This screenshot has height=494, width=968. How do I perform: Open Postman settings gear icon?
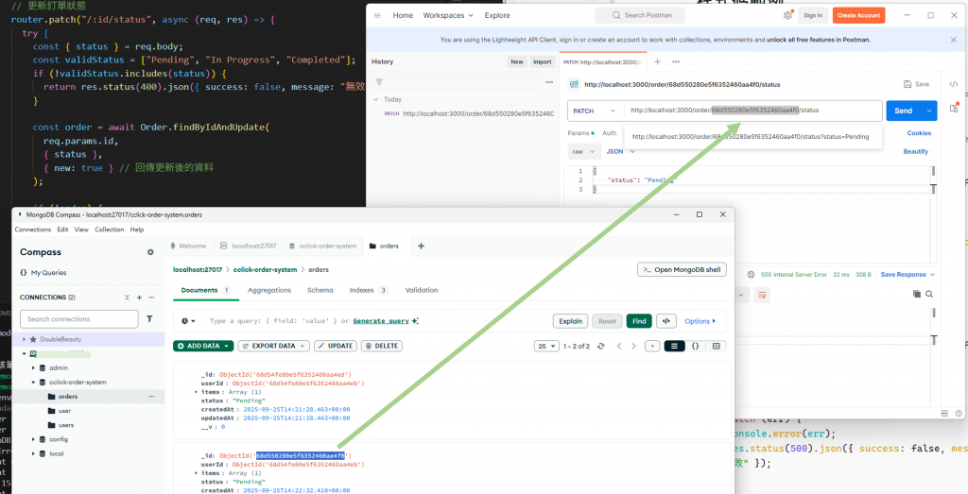click(x=787, y=15)
